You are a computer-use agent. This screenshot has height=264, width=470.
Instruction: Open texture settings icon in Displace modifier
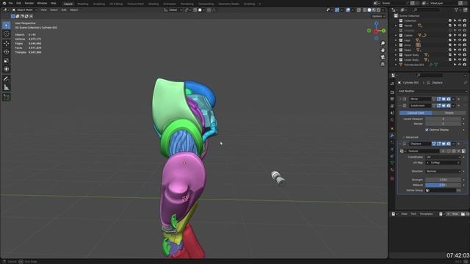(x=463, y=151)
